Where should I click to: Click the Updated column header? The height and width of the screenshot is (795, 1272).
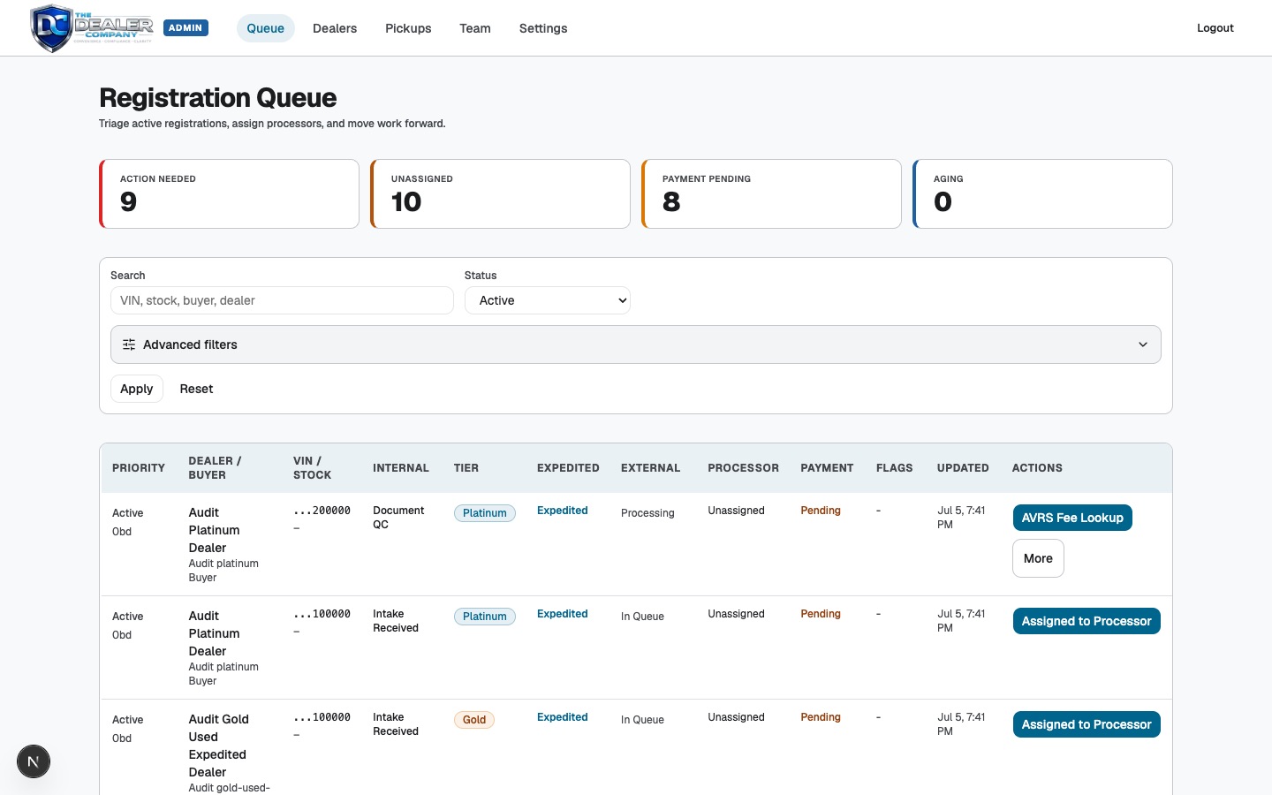coord(963,468)
